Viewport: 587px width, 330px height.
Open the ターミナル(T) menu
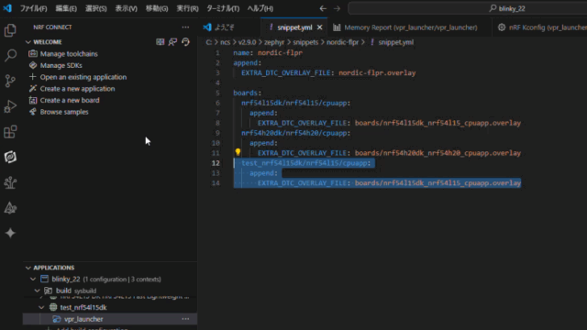223,8
